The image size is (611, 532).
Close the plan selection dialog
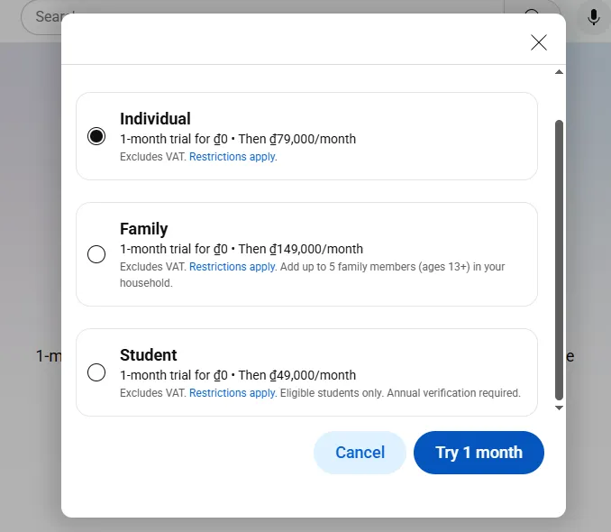pyautogui.click(x=539, y=42)
